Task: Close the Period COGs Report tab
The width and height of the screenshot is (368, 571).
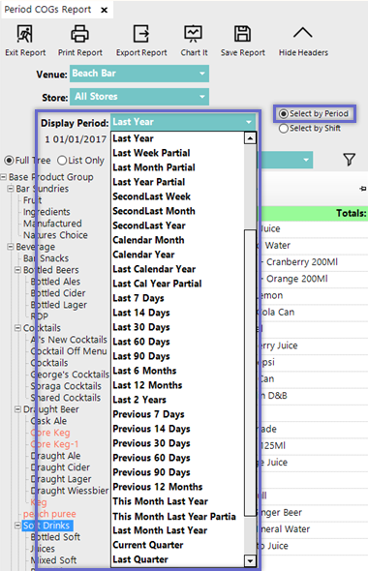Action: [x=105, y=10]
